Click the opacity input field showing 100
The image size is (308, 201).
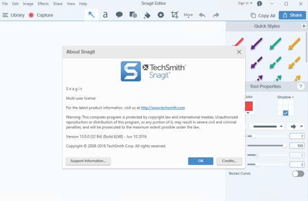tap(297, 145)
